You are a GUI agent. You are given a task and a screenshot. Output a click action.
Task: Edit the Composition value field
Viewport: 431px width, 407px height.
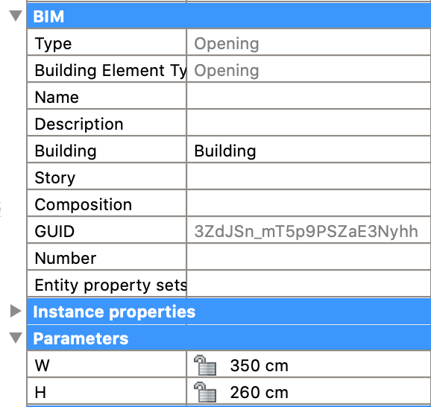(x=309, y=204)
